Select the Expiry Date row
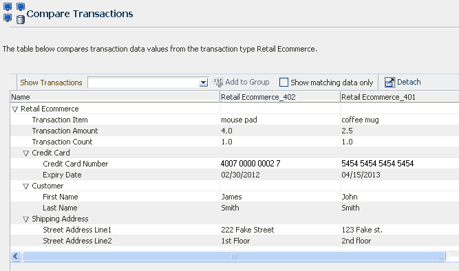 [x=235, y=175]
